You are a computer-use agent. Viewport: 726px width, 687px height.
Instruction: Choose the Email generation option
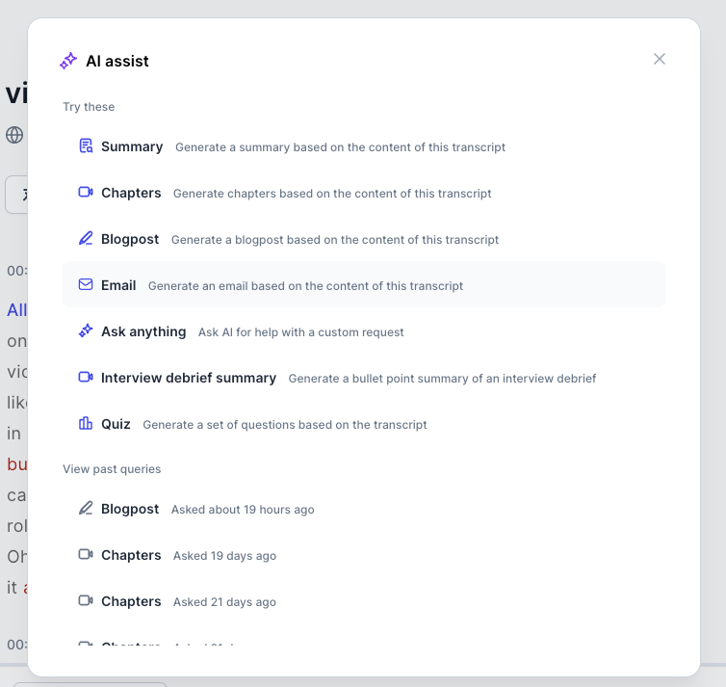pos(118,285)
